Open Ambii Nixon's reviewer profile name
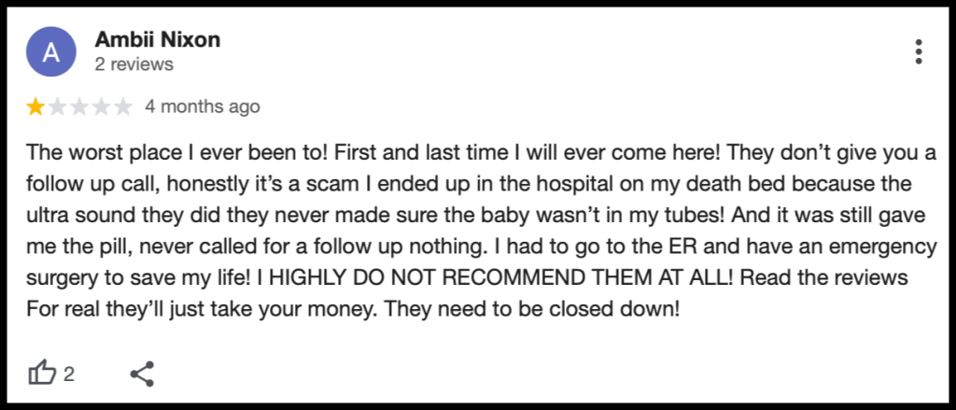 [157, 39]
